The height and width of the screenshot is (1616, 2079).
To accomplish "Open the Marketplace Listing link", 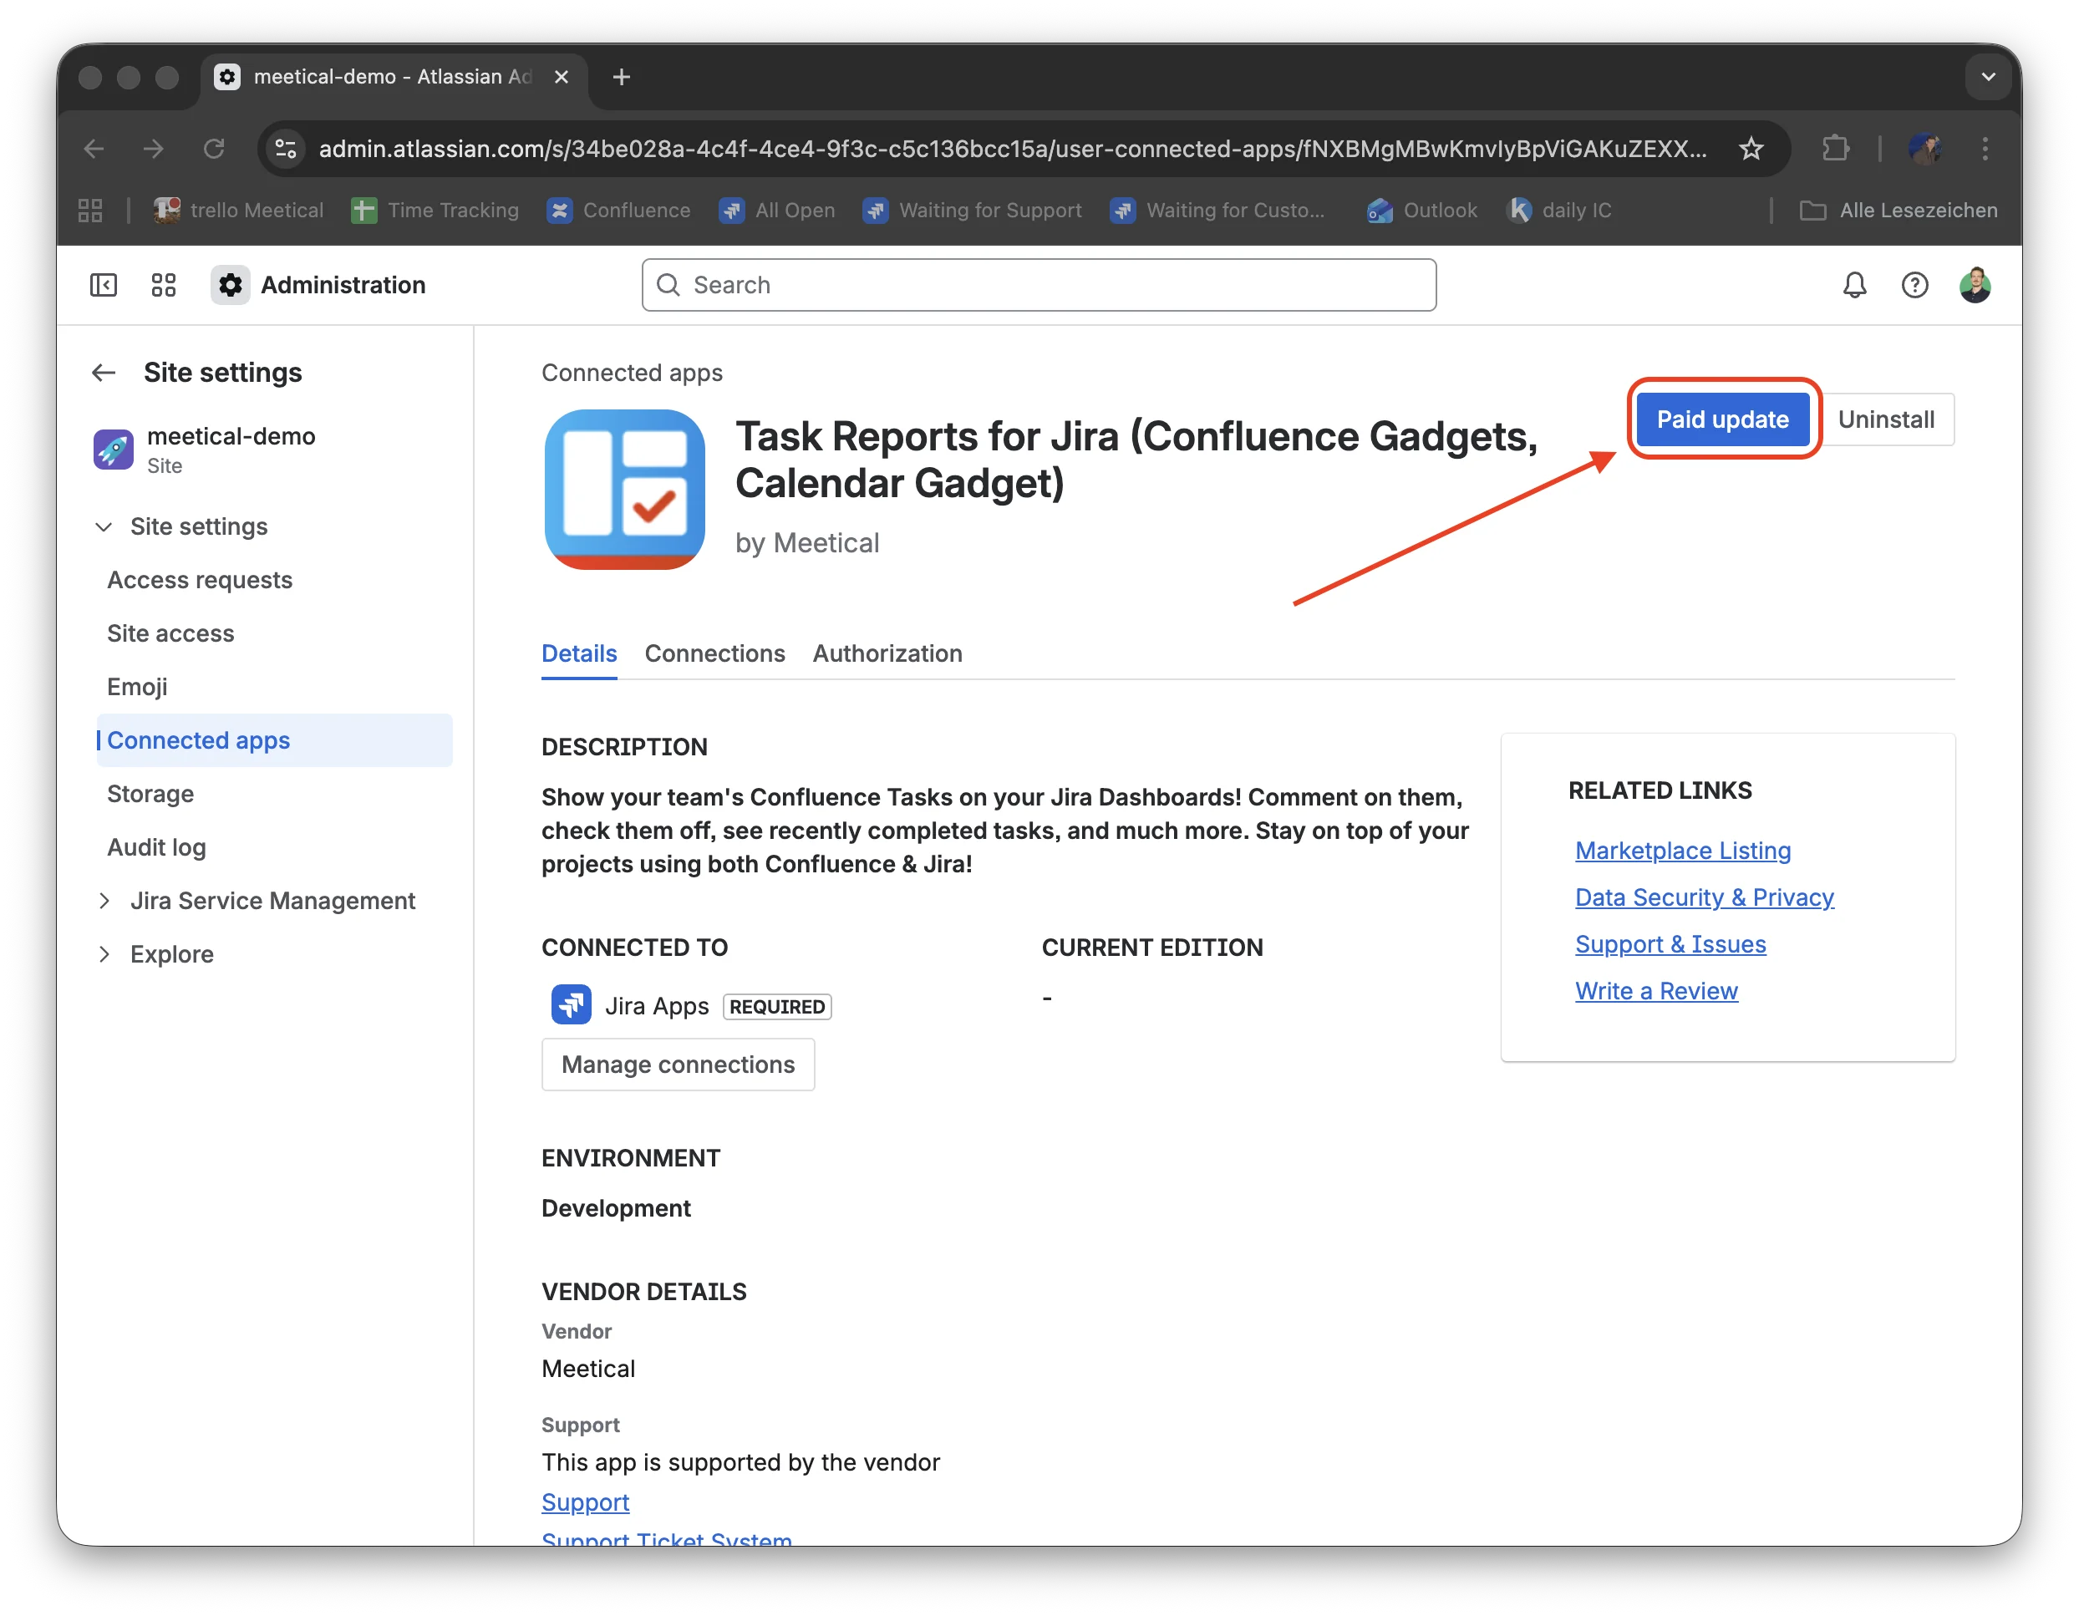I will (1682, 850).
